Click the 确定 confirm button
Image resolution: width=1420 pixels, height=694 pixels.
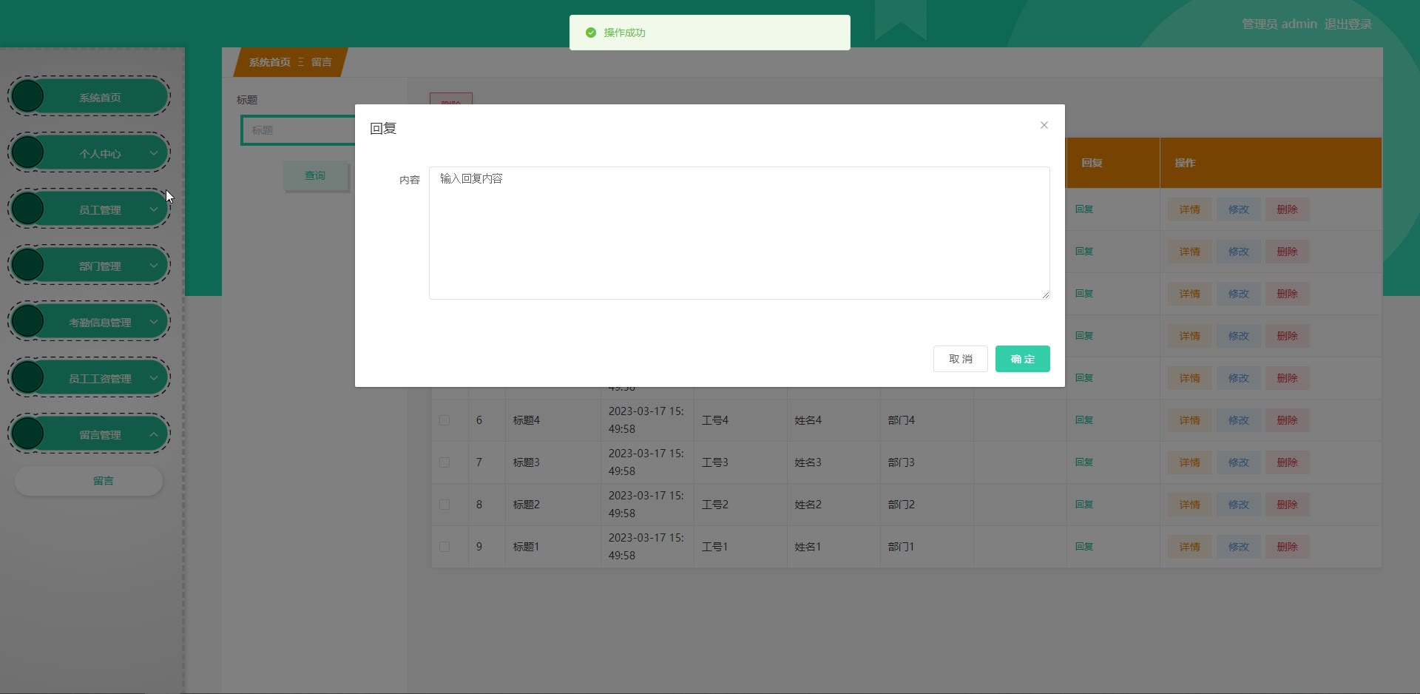tap(1022, 359)
